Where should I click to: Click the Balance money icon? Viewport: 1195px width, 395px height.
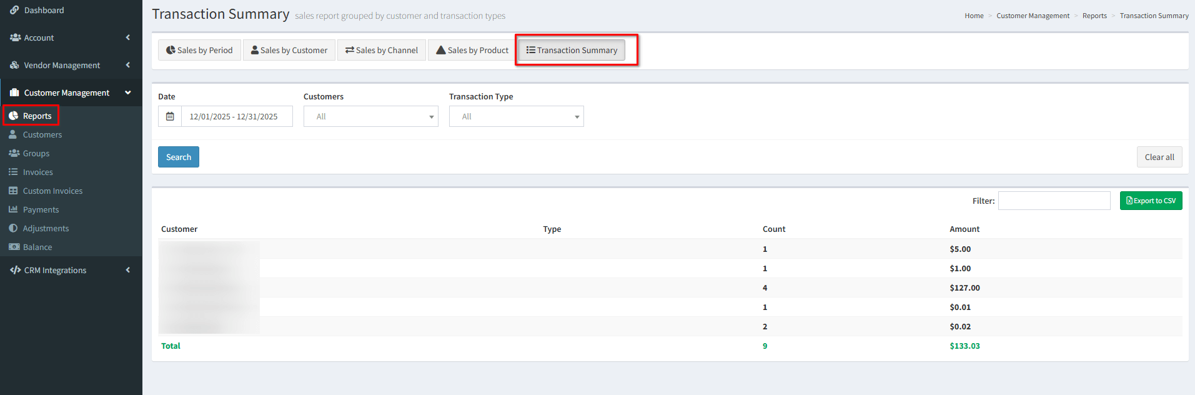point(14,247)
